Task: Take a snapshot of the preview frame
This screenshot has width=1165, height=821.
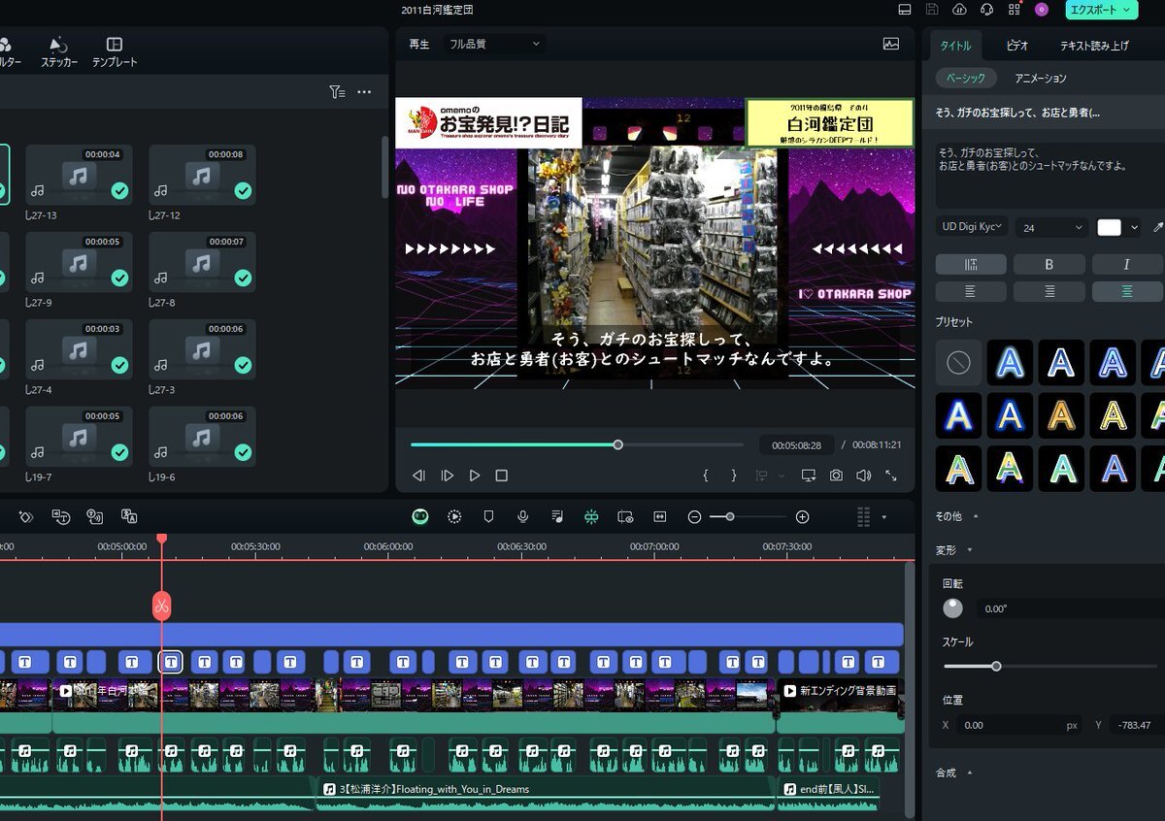Action: [x=836, y=476]
